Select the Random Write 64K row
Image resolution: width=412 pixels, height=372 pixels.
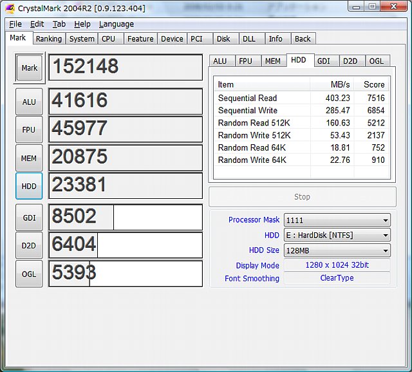tap(301, 160)
